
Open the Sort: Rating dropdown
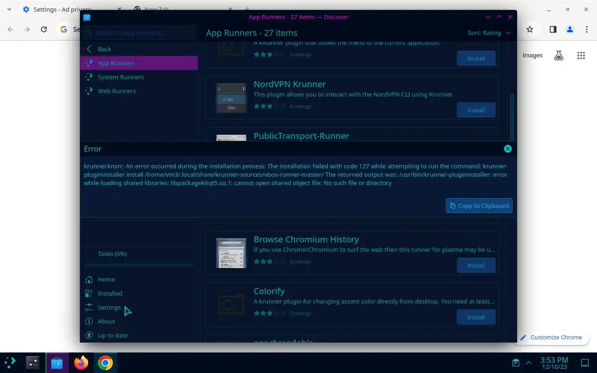tap(489, 33)
